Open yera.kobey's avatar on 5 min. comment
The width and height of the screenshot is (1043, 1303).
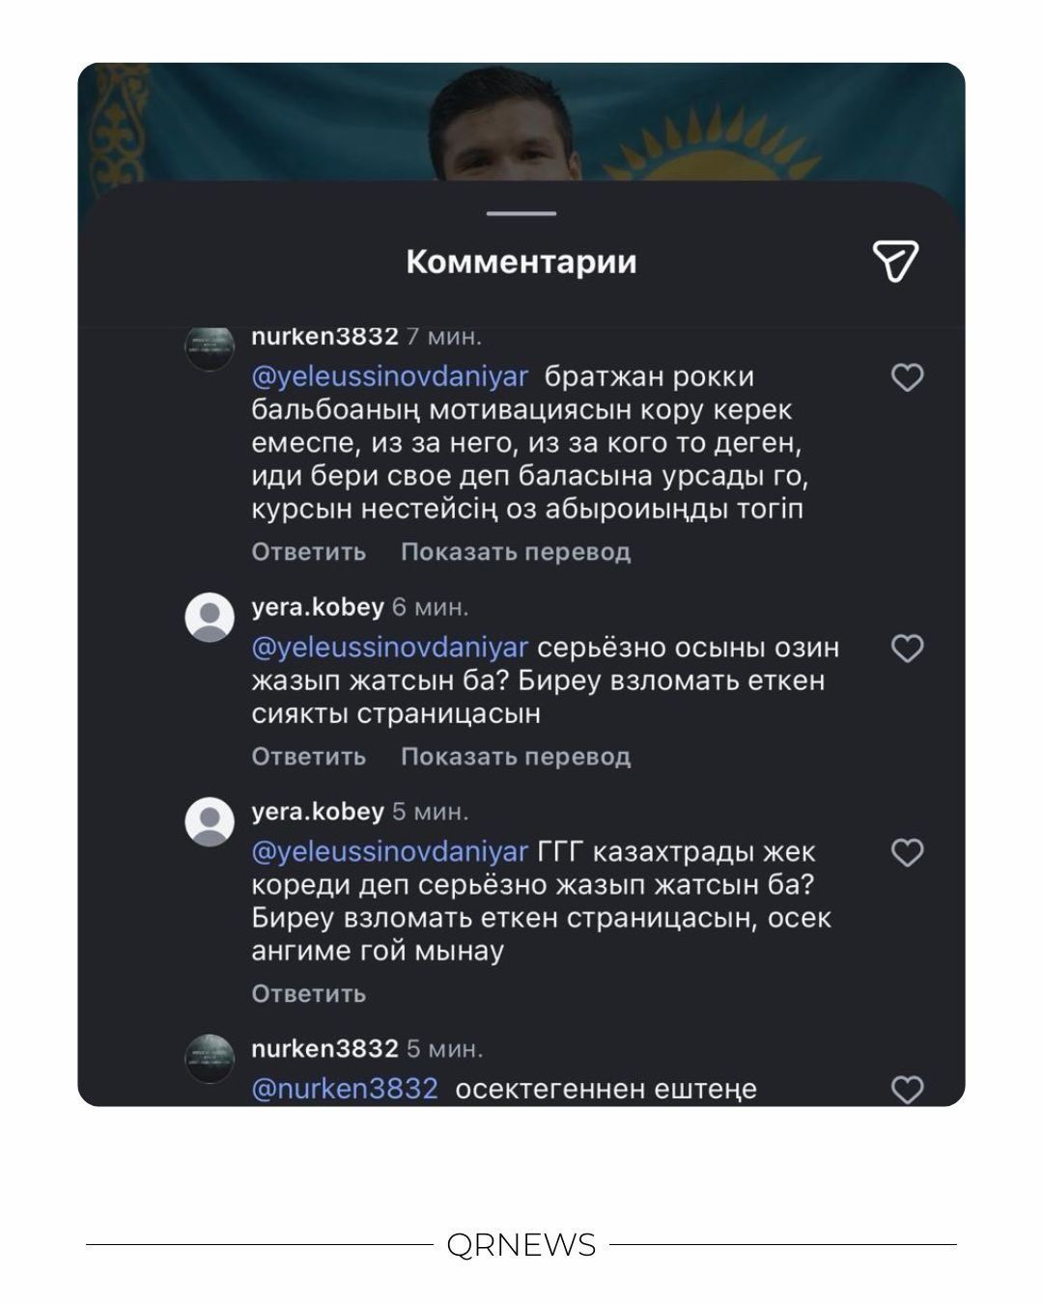210,822
